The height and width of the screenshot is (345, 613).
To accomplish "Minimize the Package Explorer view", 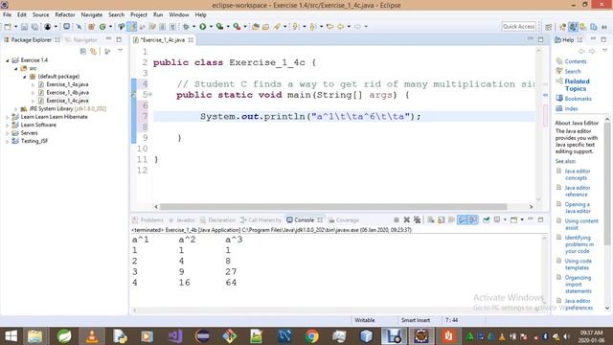I will pos(108,39).
